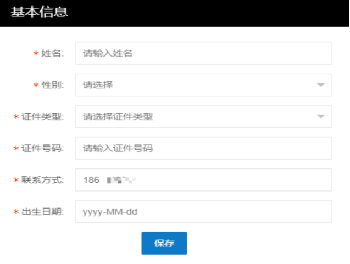Click the 186 prefix in contact field
The height and width of the screenshot is (264, 350).
91,180
